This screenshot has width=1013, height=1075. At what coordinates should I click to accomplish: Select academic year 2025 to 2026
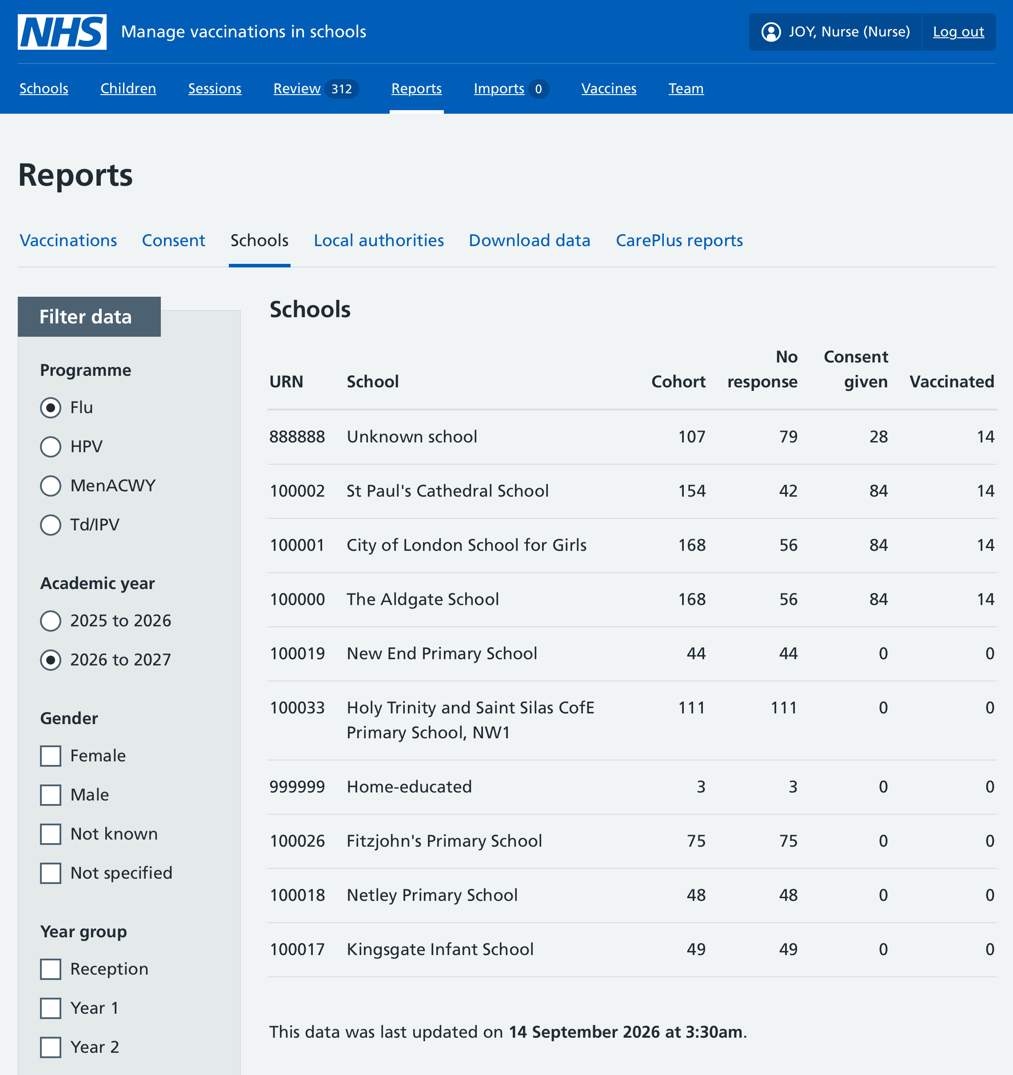pos(51,621)
